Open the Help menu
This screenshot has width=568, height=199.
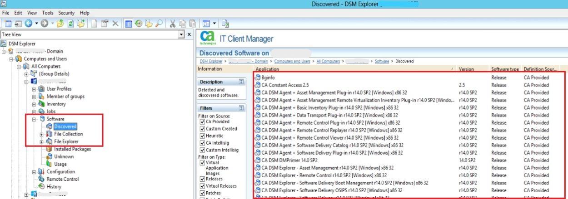85,13
